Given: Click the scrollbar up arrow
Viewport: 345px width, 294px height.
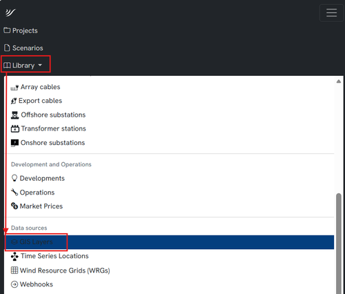Looking at the screenshot, I should click(339, 81).
